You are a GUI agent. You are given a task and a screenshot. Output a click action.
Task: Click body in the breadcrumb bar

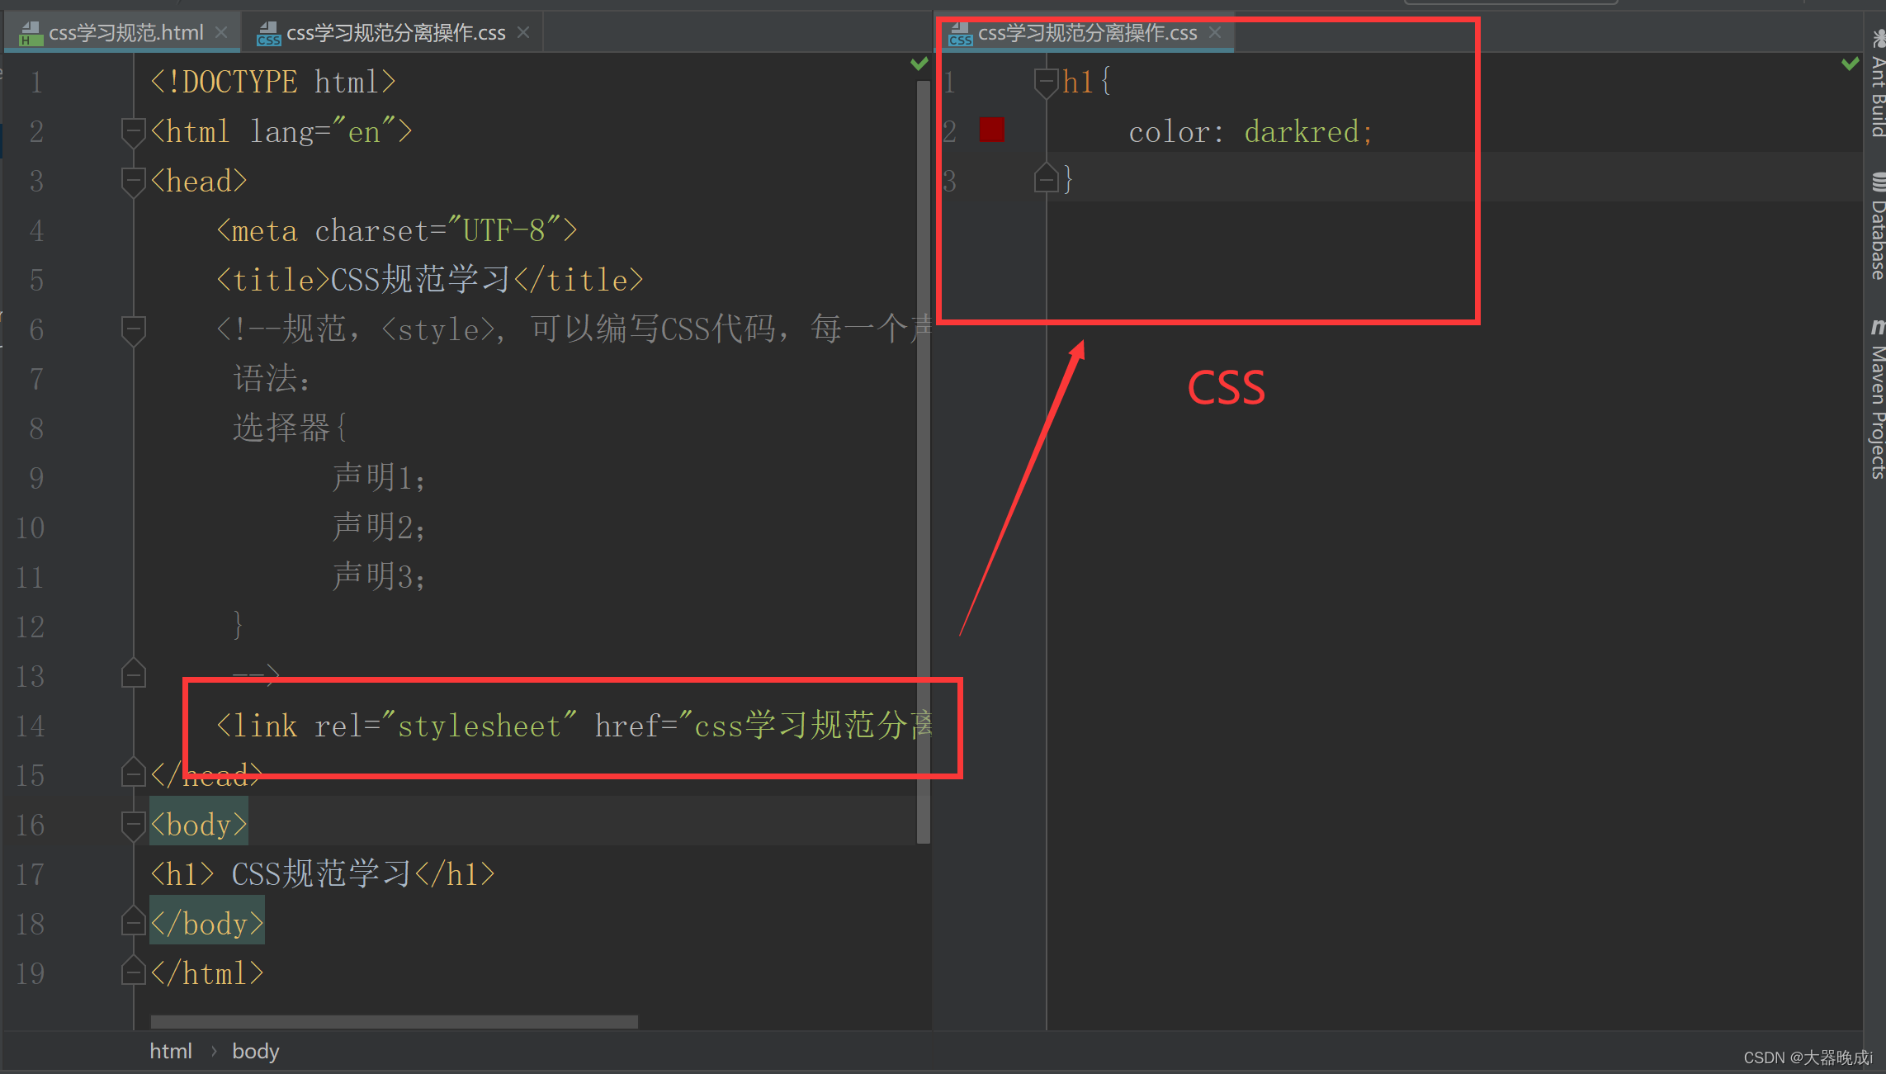point(256,1051)
